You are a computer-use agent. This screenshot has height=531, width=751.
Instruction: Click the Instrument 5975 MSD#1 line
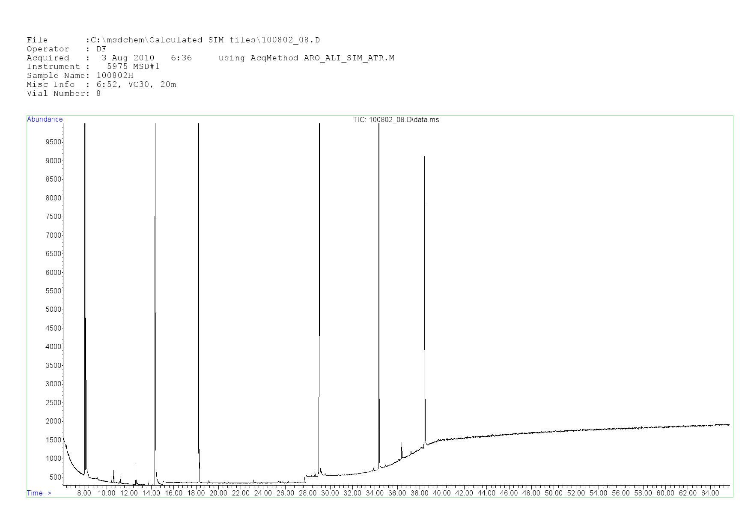(x=93, y=67)
